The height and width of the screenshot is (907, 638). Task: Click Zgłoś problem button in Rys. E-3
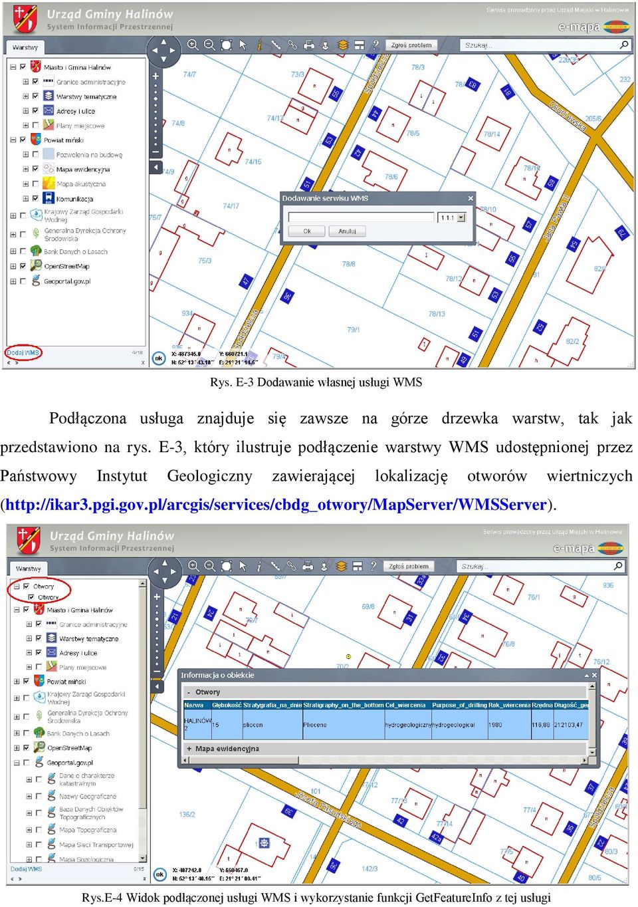(411, 45)
